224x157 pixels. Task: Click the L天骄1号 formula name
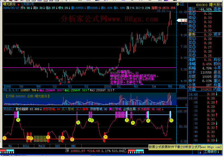(28, 4)
